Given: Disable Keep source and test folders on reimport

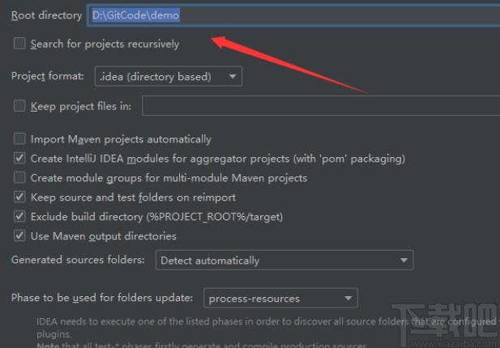Looking at the screenshot, I should click(x=19, y=197).
